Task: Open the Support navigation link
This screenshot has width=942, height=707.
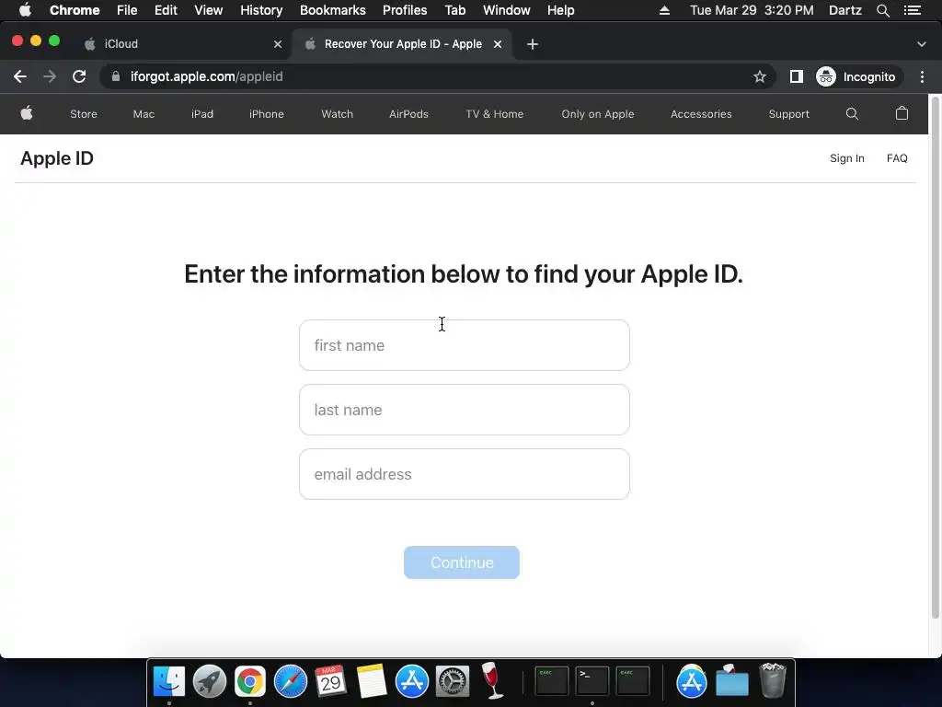Action: click(x=788, y=113)
